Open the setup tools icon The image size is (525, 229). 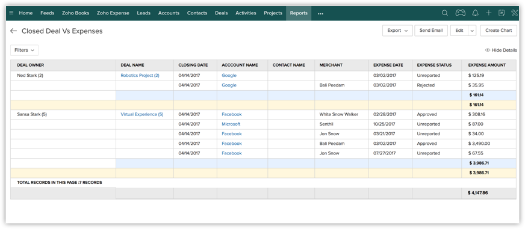coord(515,13)
